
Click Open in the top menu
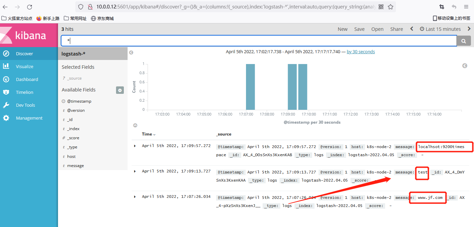click(377, 29)
